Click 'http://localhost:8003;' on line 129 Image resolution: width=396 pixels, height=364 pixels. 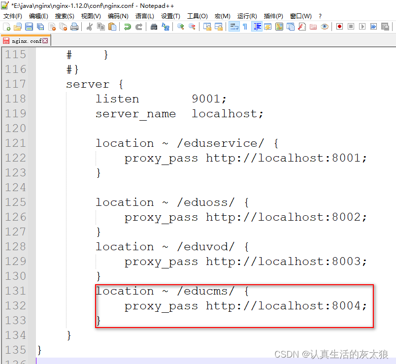pyautogui.click(x=286, y=262)
